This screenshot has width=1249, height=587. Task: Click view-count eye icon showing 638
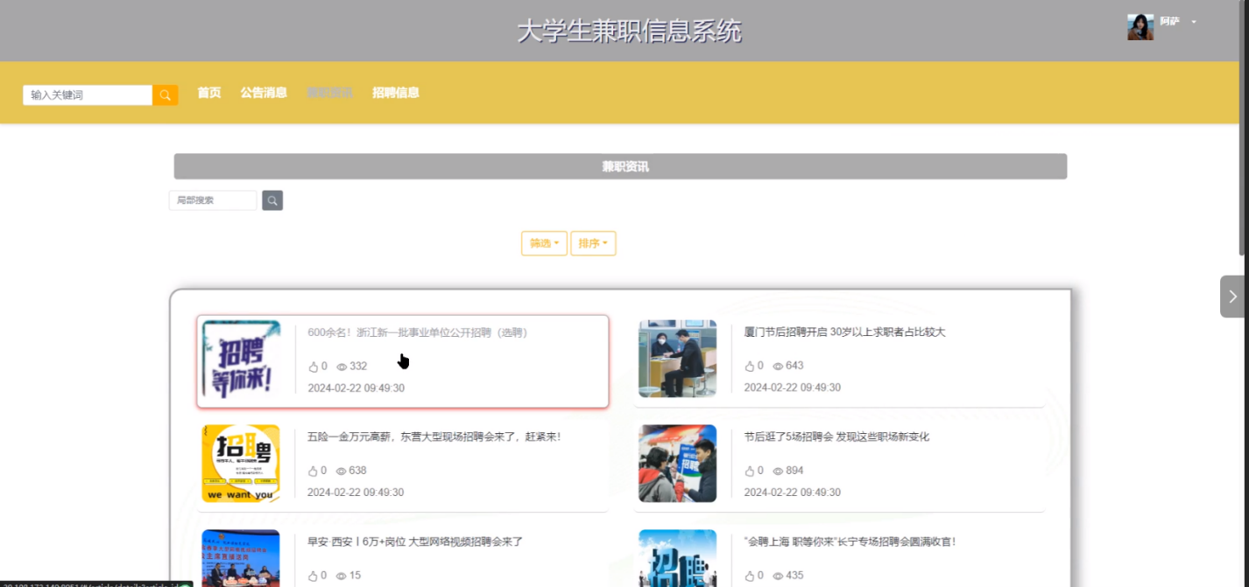tap(342, 472)
